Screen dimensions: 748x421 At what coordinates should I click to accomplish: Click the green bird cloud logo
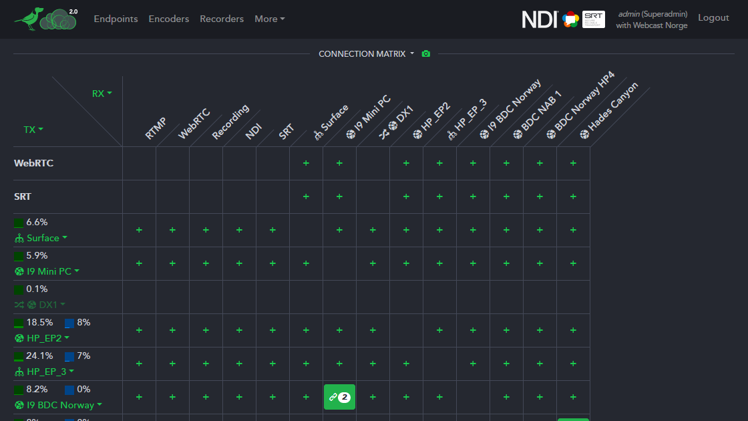[x=45, y=19]
